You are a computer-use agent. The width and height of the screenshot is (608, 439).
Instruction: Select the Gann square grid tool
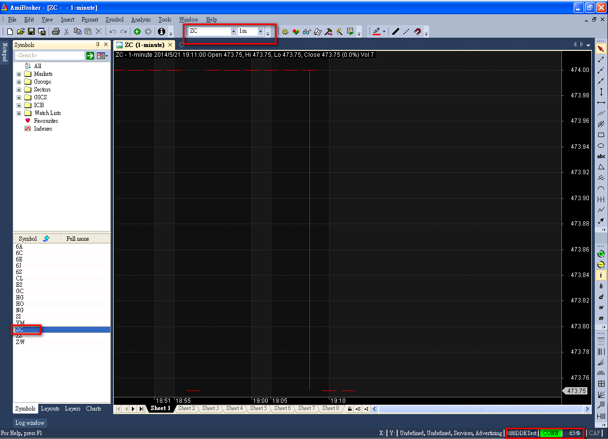601,384
